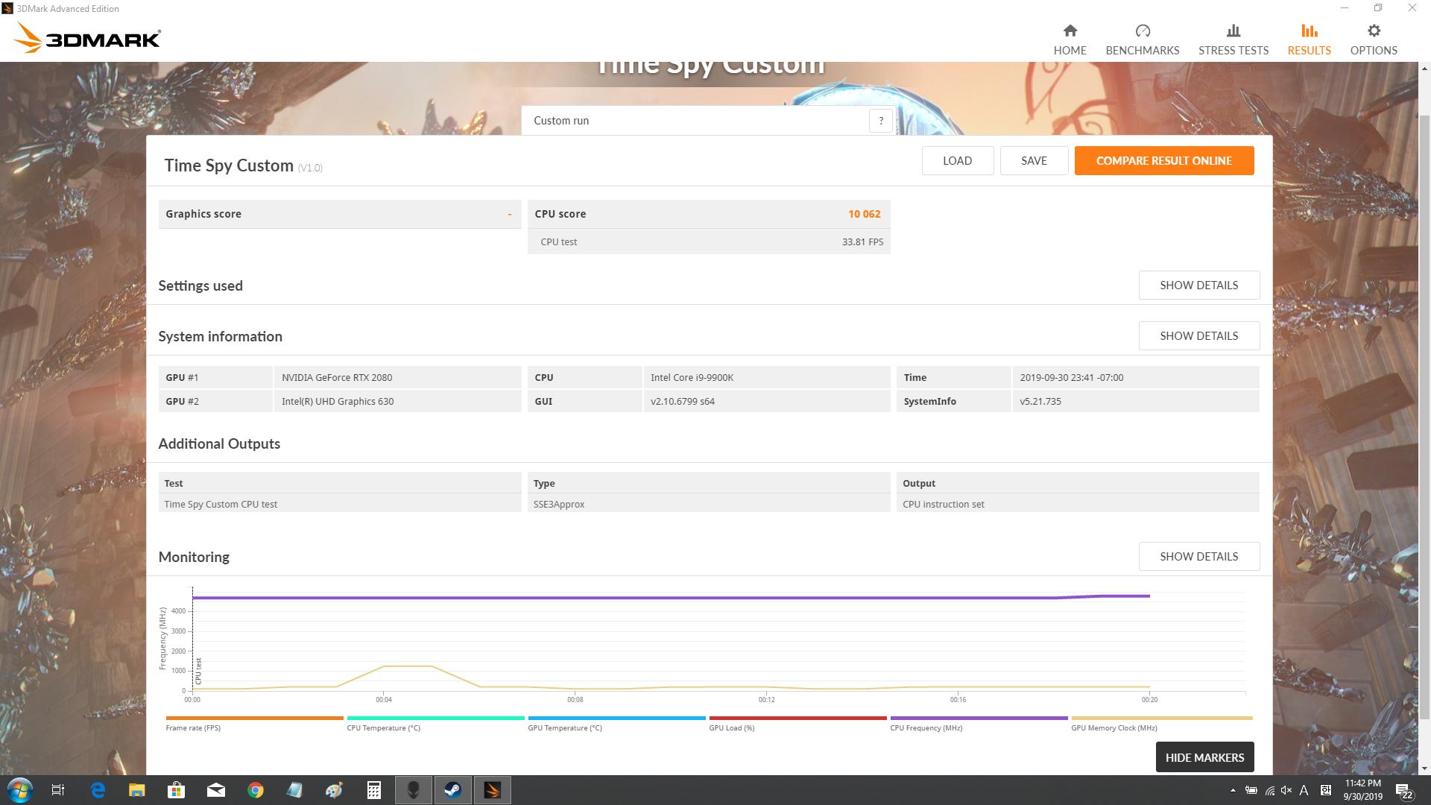The width and height of the screenshot is (1431, 805).
Task: Select the Results tab
Action: coord(1309,40)
